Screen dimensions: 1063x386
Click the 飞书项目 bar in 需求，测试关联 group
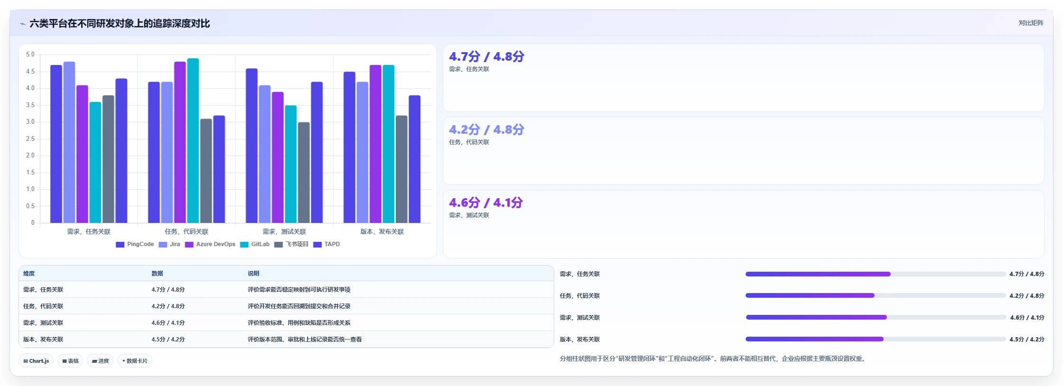pos(304,173)
